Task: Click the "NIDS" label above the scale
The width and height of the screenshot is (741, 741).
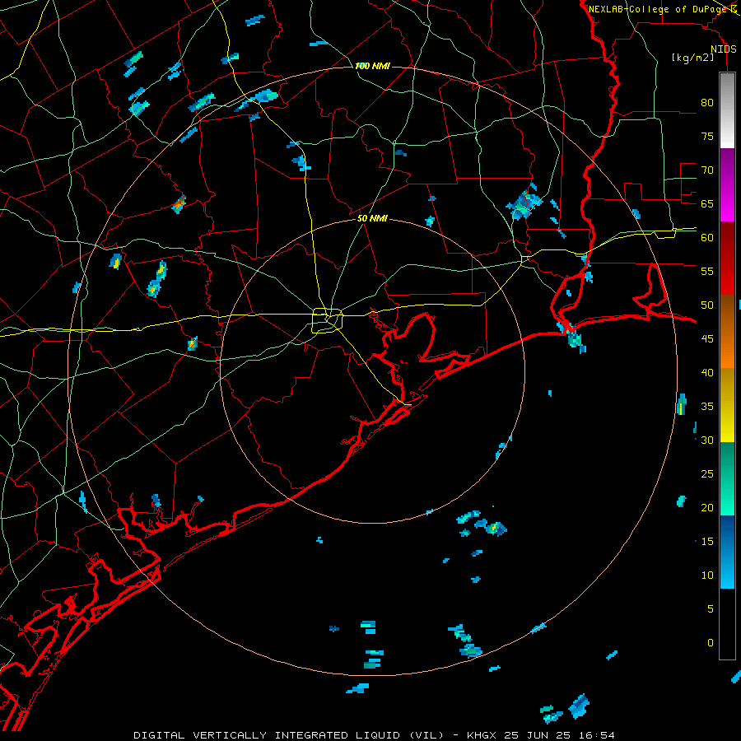Action: (723, 49)
